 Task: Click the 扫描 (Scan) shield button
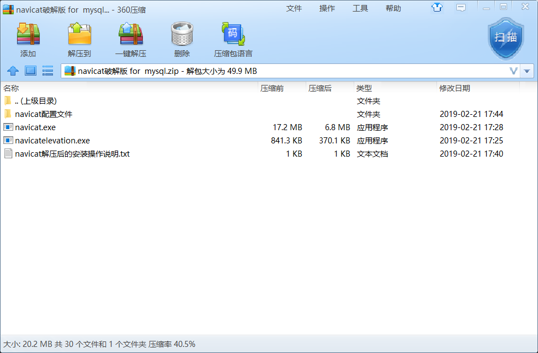tap(506, 39)
